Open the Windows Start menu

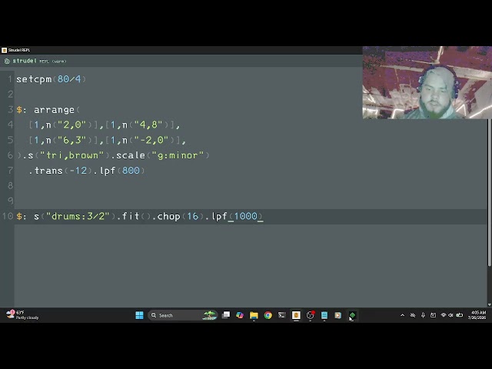(x=139, y=315)
